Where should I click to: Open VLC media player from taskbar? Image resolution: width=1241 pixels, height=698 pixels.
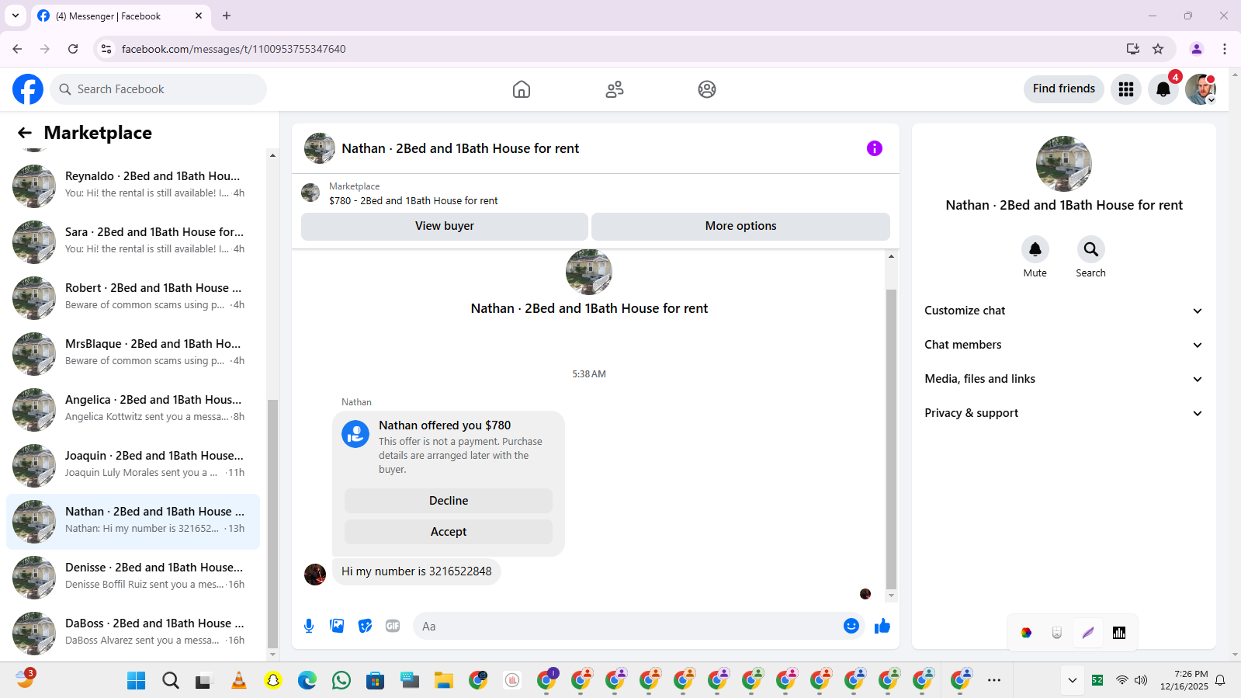(239, 681)
